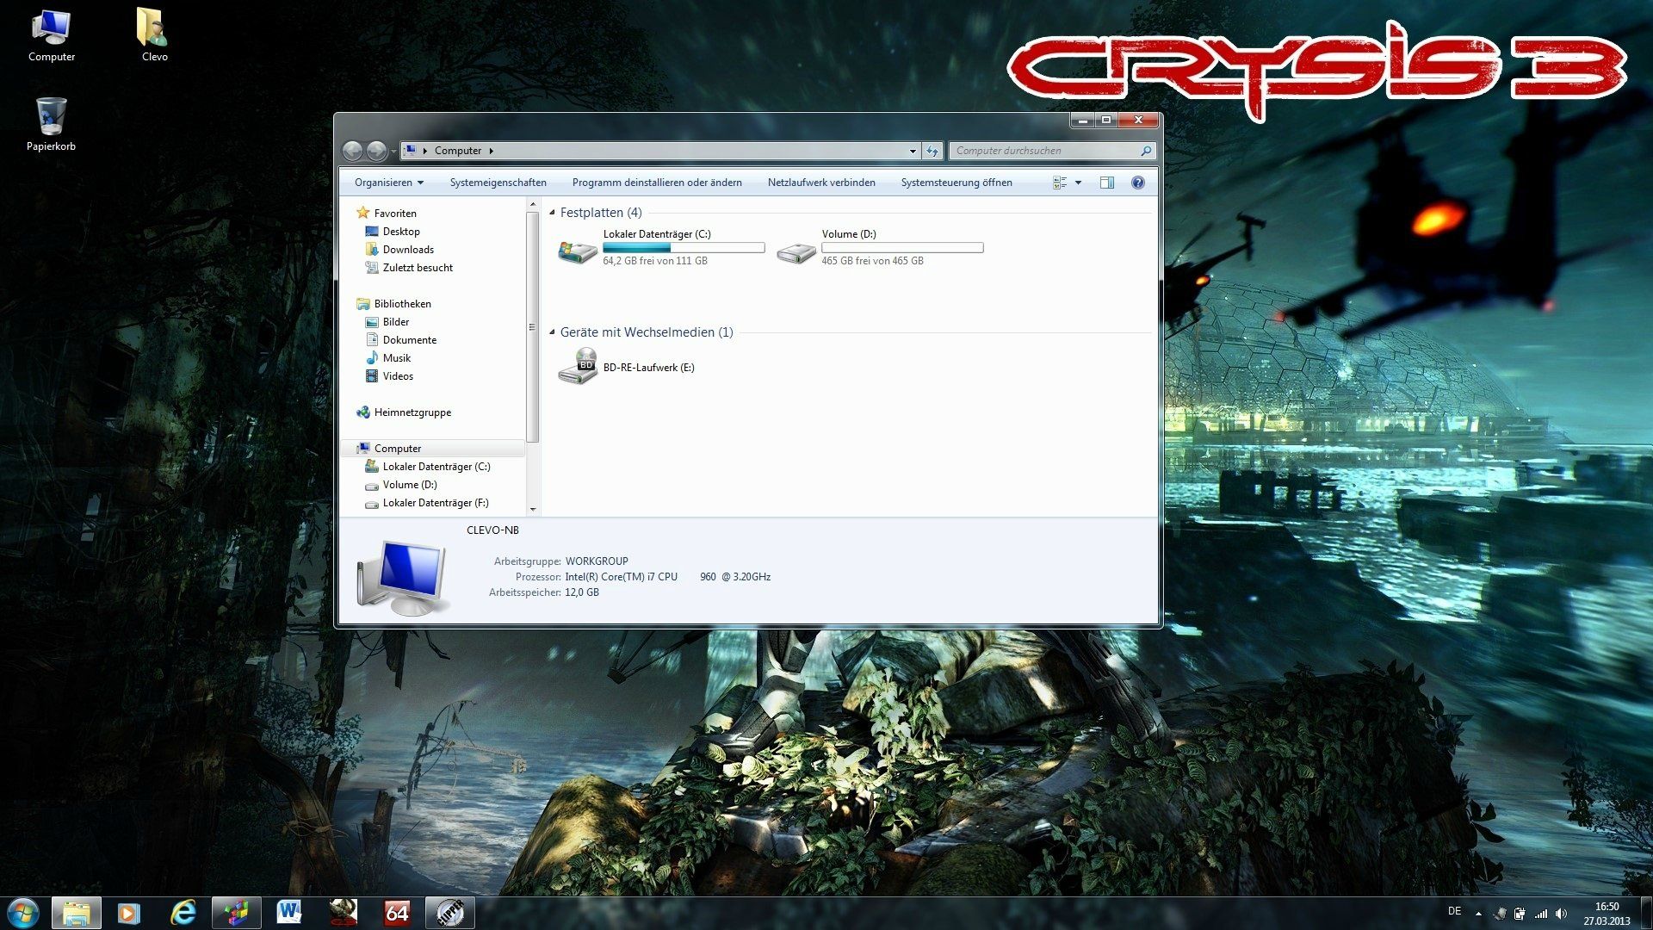Viewport: 1653px width, 930px height.
Task: Open Musik library
Action: pos(397,358)
